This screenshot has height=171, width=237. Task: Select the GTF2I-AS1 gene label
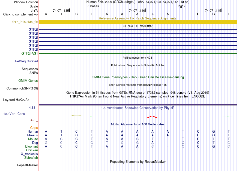pos(29,54)
